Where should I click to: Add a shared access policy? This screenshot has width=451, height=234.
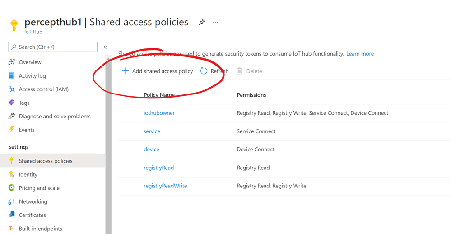tap(158, 71)
